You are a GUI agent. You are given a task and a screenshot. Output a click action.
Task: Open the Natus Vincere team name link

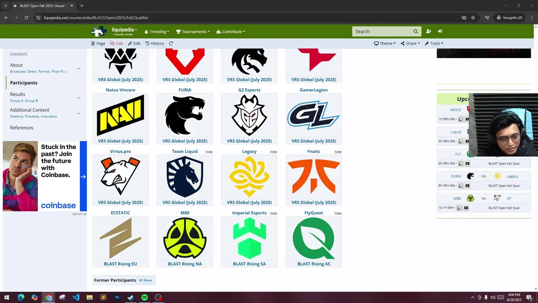point(120,90)
